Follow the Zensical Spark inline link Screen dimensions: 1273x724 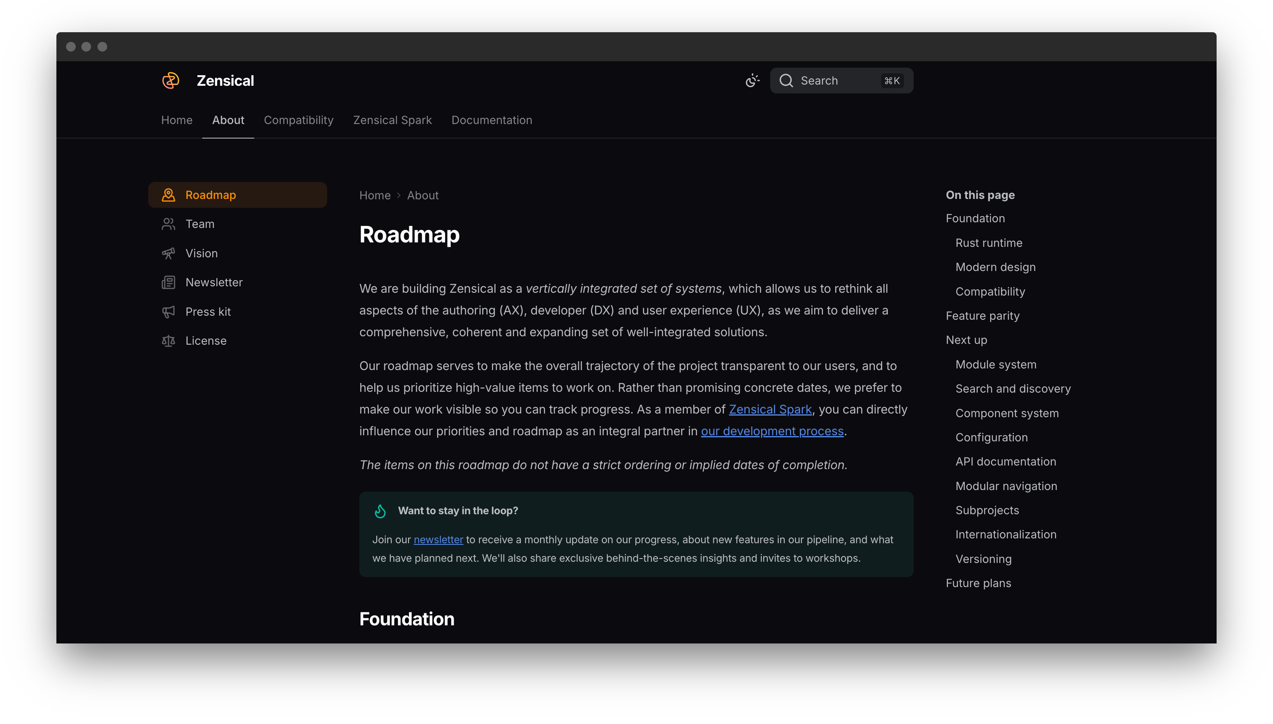point(770,409)
